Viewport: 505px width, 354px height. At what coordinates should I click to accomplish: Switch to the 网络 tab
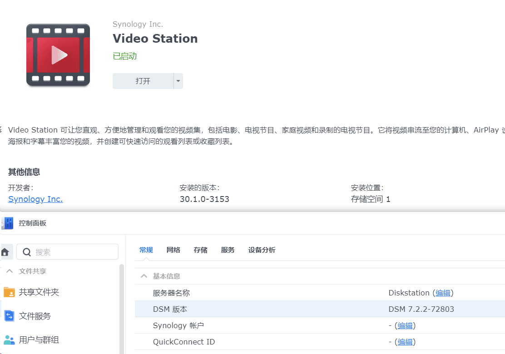tap(173, 250)
